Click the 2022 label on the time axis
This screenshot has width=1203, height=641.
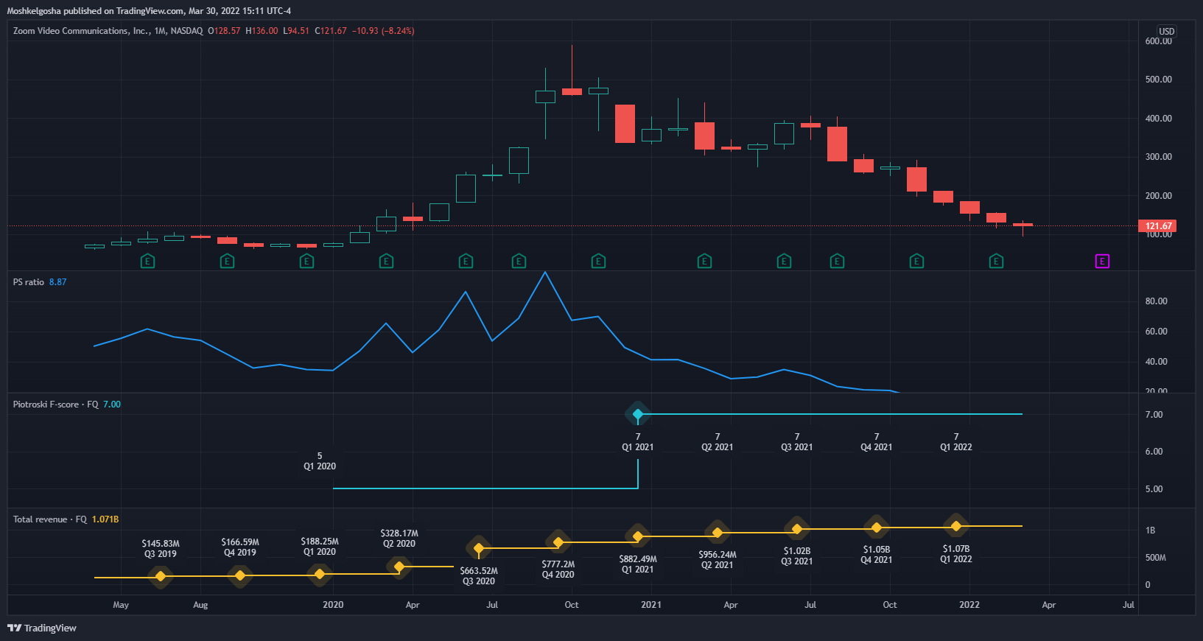tap(969, 605)
